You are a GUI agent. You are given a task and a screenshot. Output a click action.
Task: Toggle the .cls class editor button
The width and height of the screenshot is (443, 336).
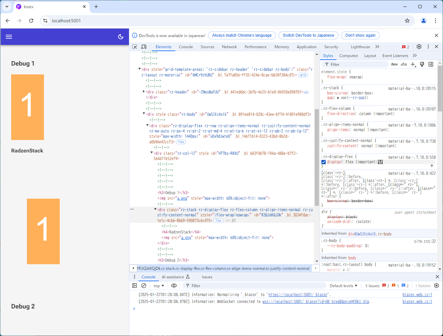tap(404, 64)
